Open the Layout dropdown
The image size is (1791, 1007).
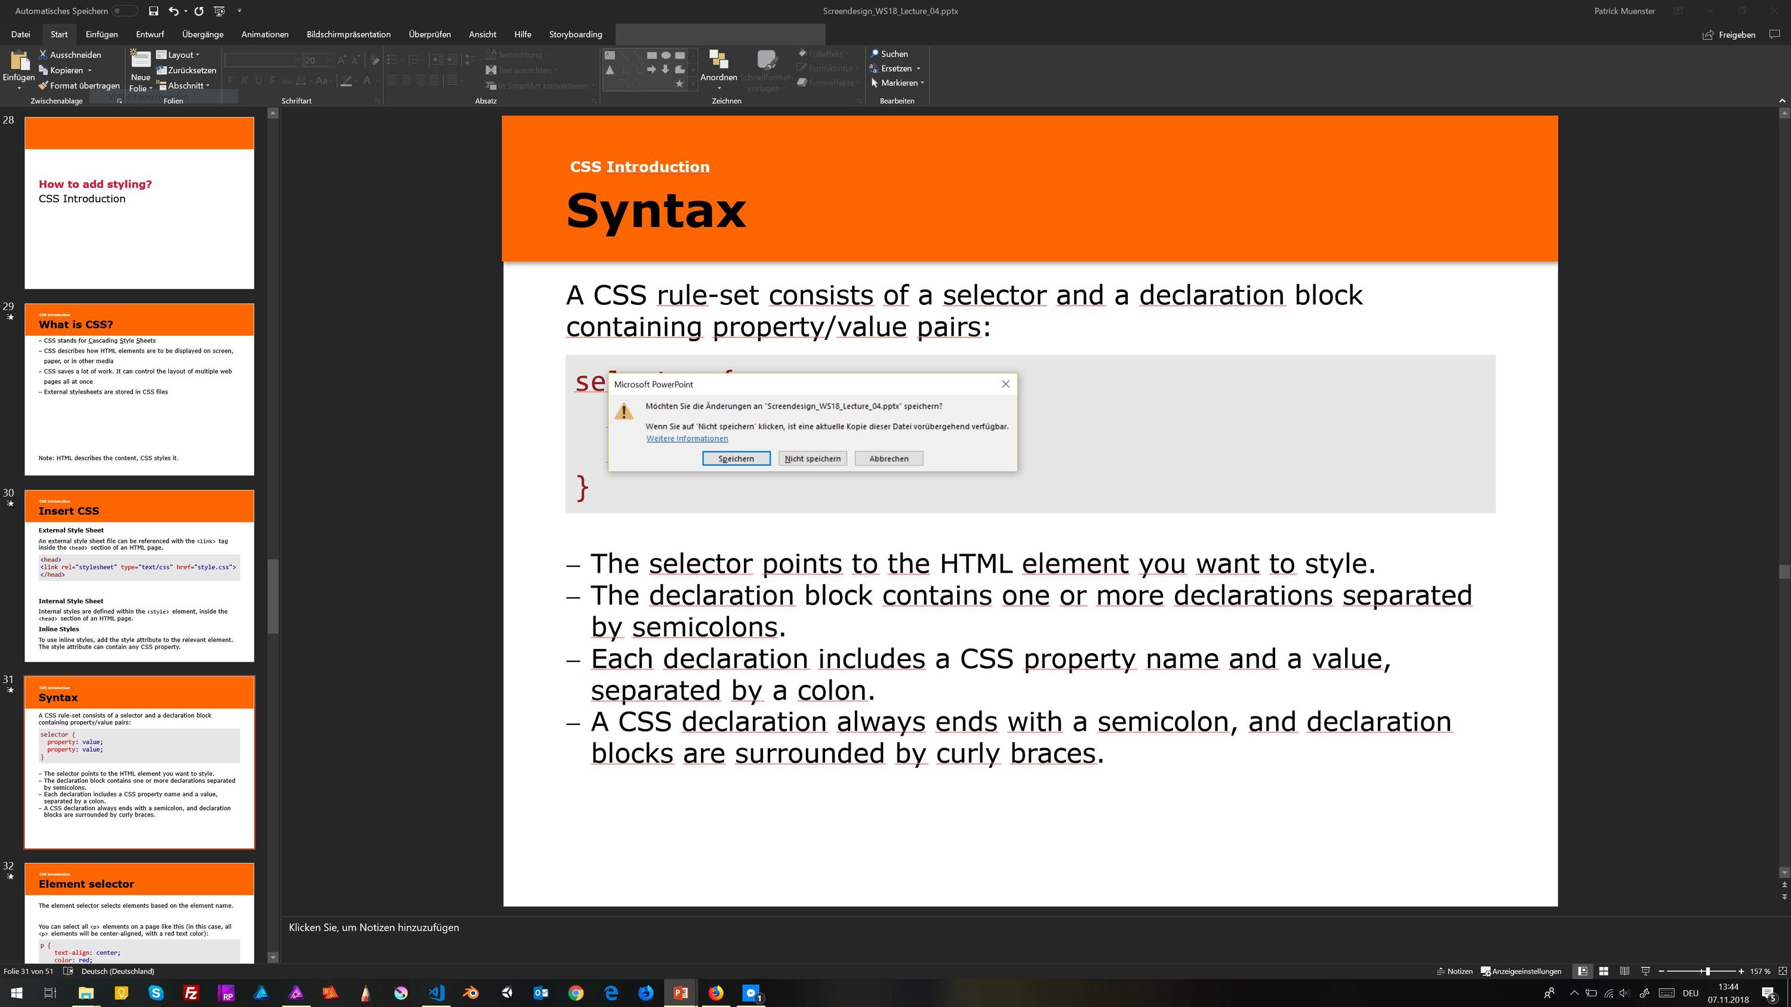click(x=178, y=55)
